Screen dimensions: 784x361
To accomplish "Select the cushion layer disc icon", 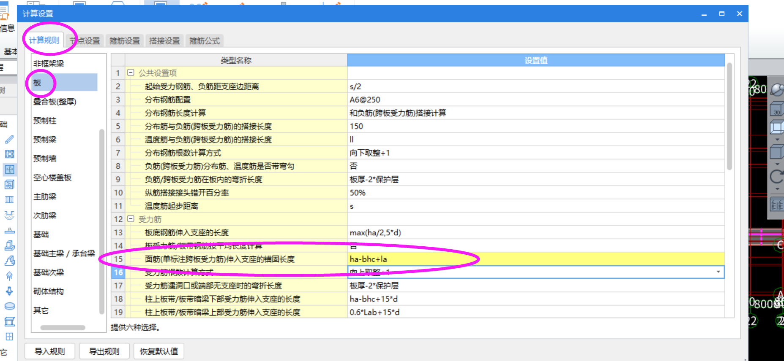I will (x=9, y=306).
